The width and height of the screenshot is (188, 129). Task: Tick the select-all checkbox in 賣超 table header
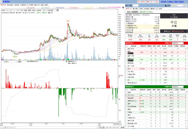(x=126, y=90)
